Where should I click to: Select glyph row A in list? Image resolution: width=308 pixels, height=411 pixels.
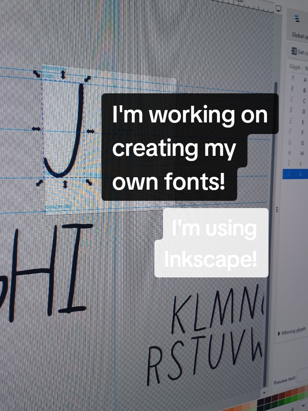click(x=299, y=78)
